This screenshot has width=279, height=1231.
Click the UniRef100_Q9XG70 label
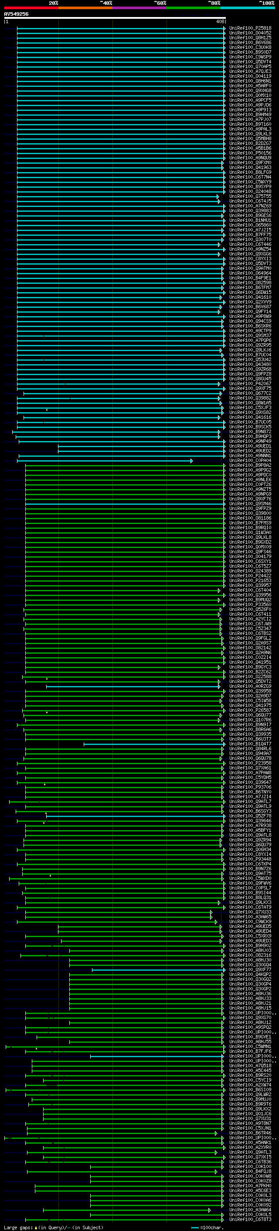[250, 1018]
